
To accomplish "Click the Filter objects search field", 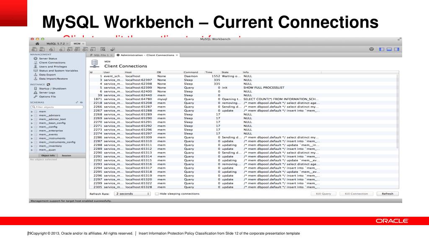I will (57, 107).
